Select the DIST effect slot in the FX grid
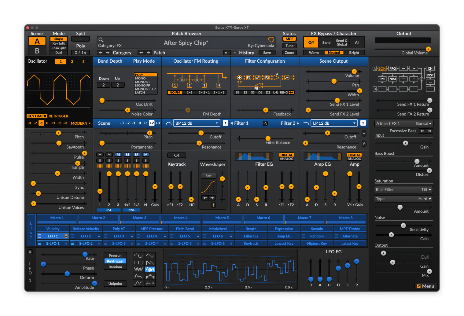The height and width of the screenshot is (316, 464). coord(430,75)
